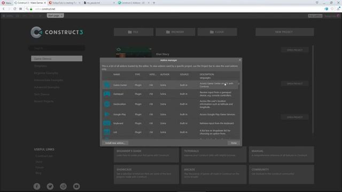Click the Gamepad plugin icon

coord(107,94)
